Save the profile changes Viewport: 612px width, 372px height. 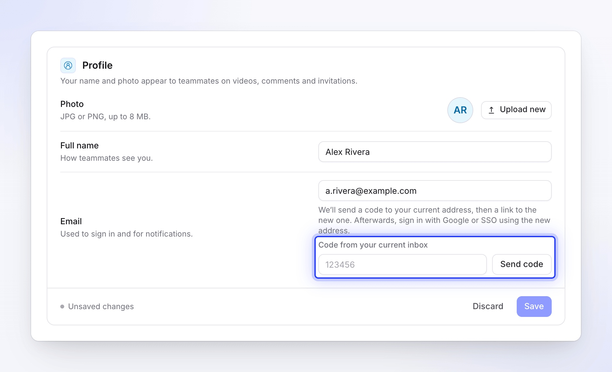click(x=534, y=307)
